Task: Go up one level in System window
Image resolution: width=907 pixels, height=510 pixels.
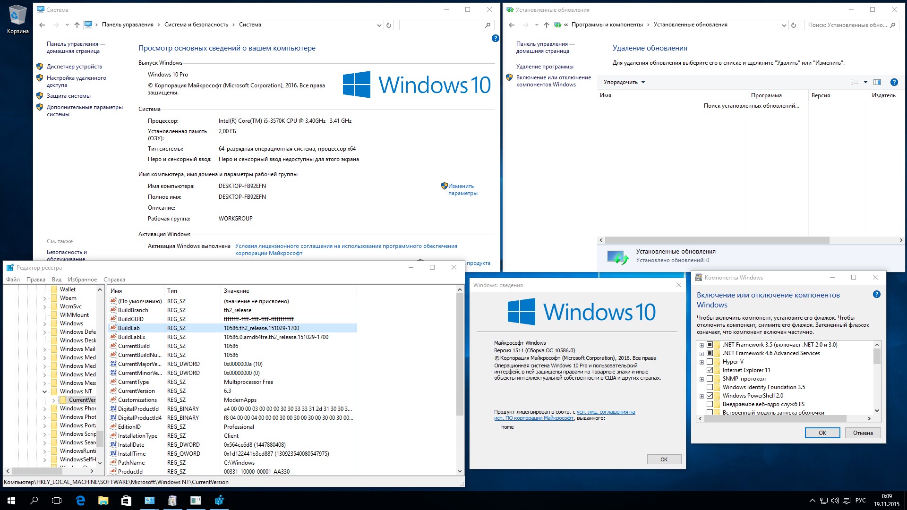Action: point(77,25)
